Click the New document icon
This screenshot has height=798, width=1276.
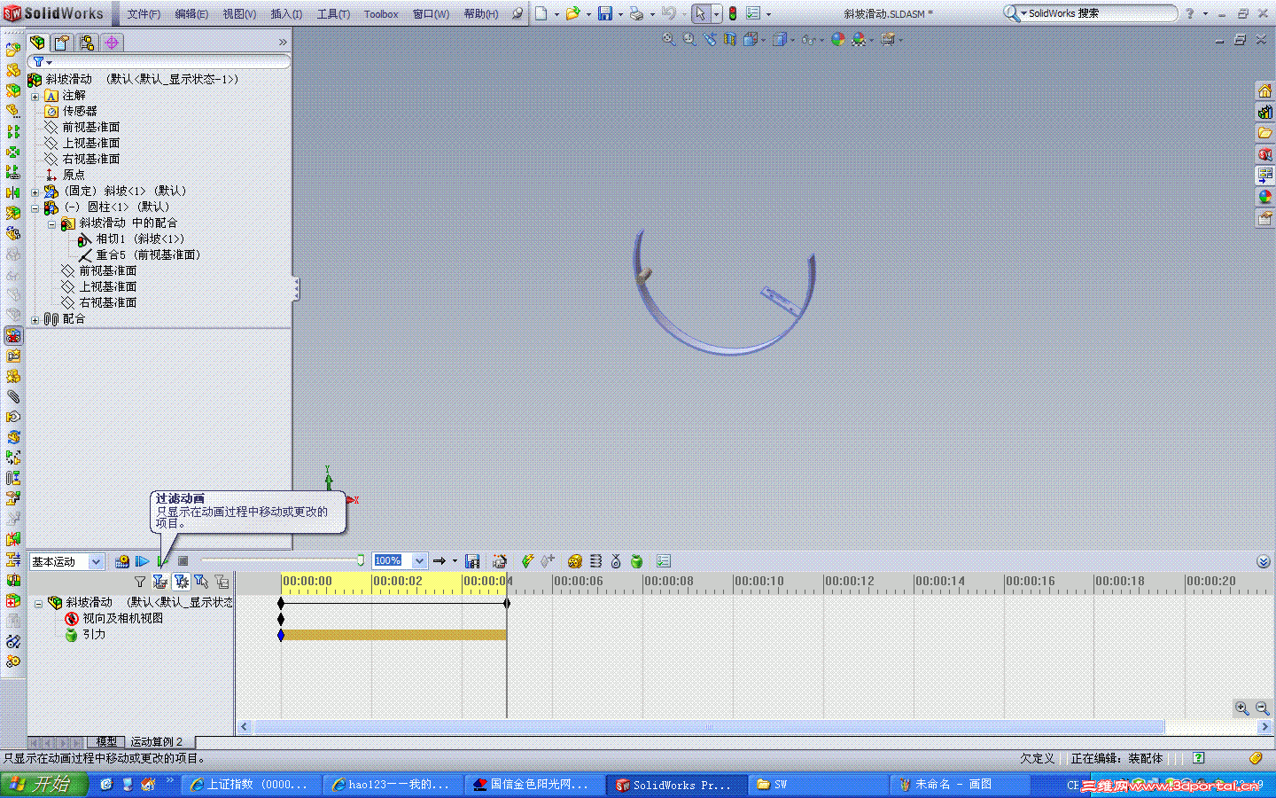tap(541, 13)
